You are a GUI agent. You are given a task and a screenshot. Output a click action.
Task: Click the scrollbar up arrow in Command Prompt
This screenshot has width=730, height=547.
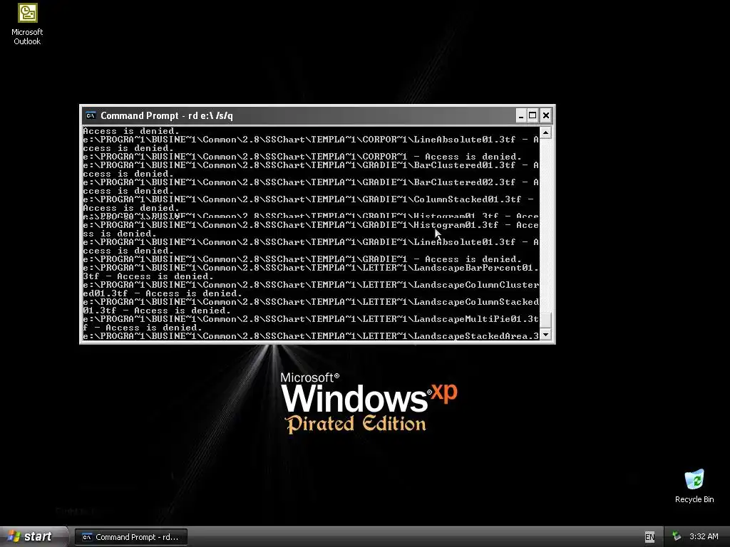point(545,132)
